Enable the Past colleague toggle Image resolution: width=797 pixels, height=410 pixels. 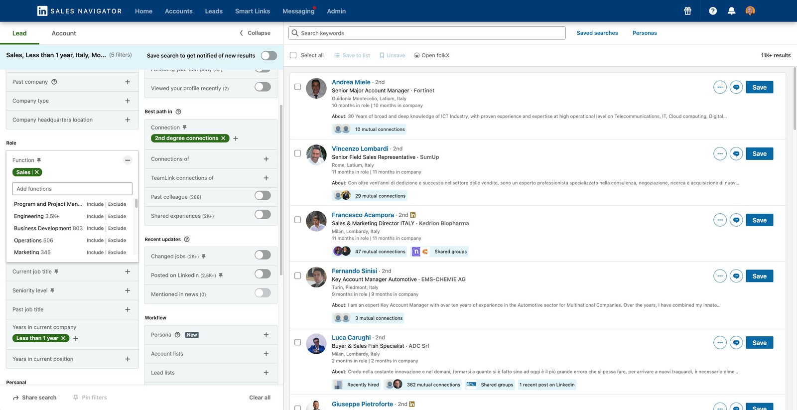tap(263, 196)
